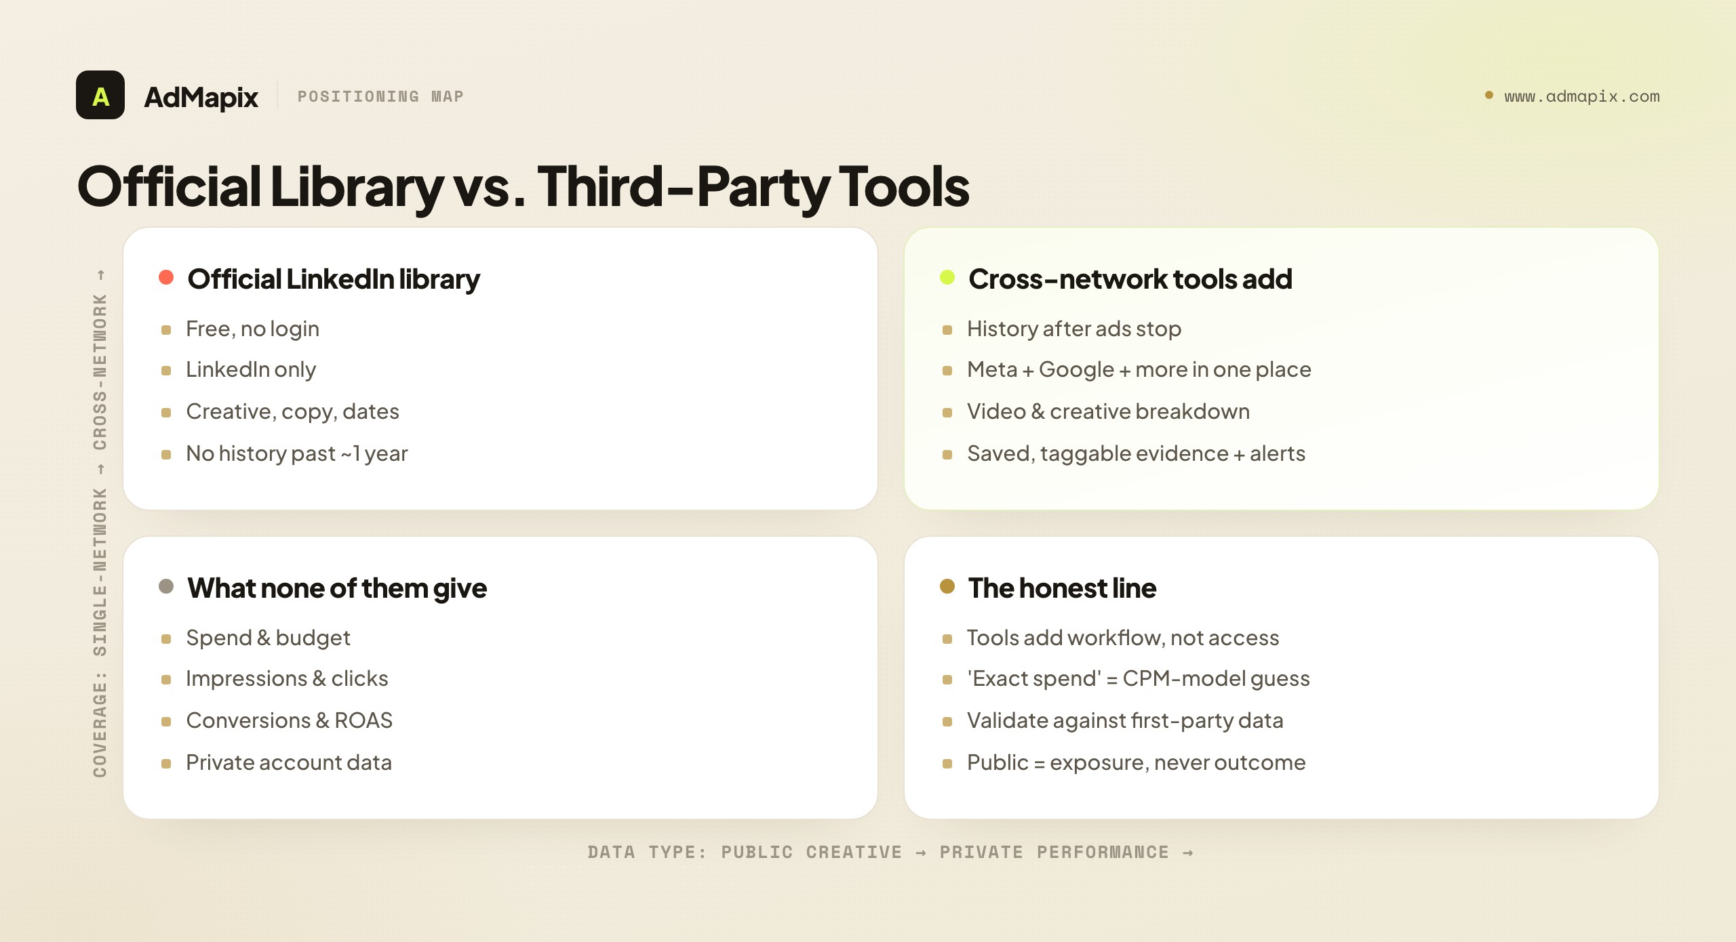The height and width of the screenshot is (942, 1736).
Task: Click the vertical COVERAGE axis label
Action: coord(100,524)
